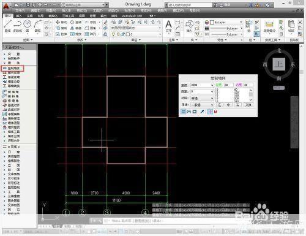Switch to the 三维工具 ribbon tab
This screenshot has height=236, width=306.
coord(68,16)
